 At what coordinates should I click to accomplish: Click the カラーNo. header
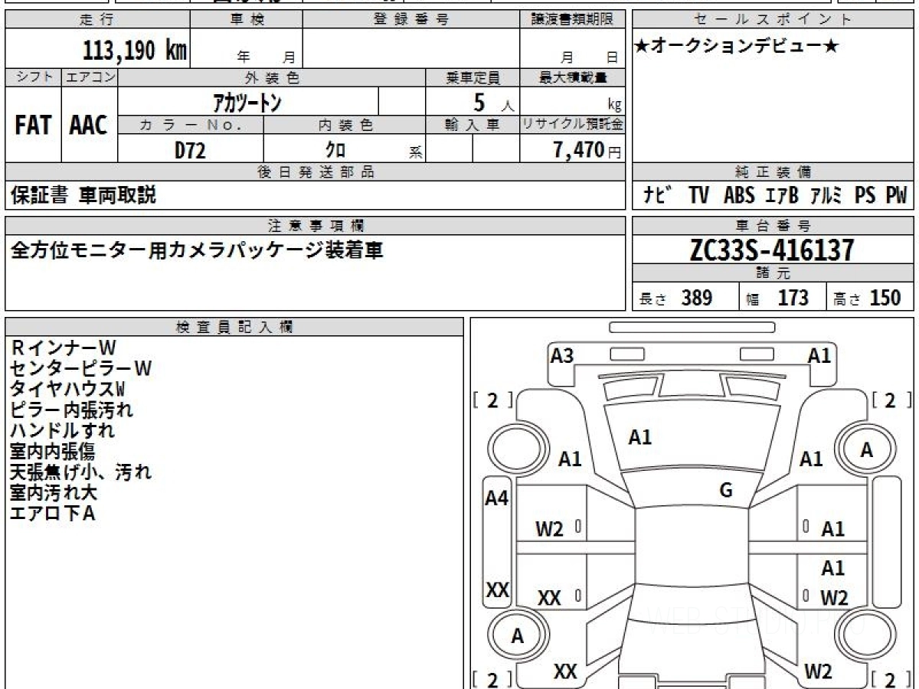[191, 125]
